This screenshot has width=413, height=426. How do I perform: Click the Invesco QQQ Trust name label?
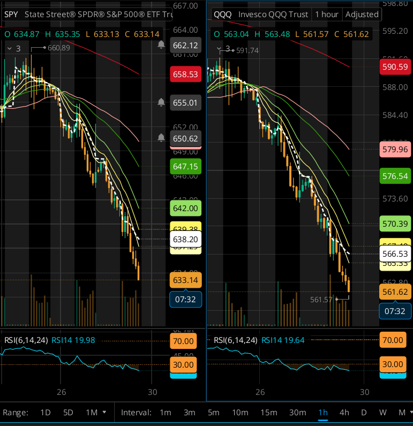[273, 14]
